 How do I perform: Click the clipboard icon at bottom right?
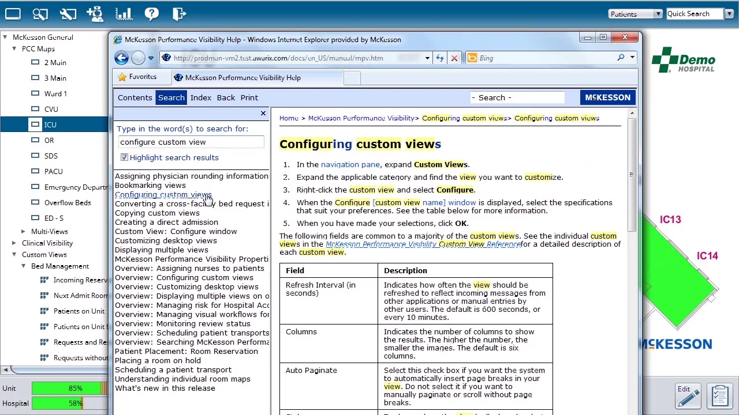coord(720,395)
